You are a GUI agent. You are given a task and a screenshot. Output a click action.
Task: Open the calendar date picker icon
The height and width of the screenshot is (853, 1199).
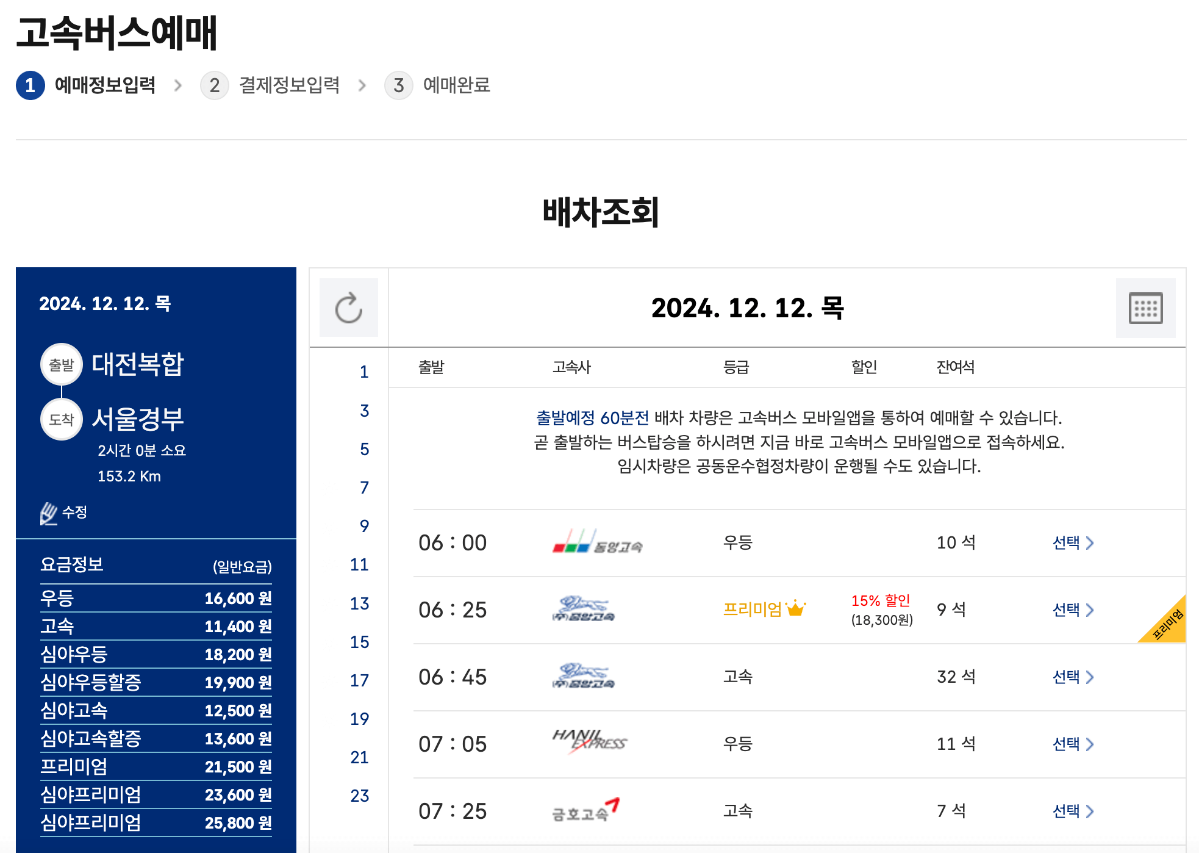click(x=1145, y=308)
